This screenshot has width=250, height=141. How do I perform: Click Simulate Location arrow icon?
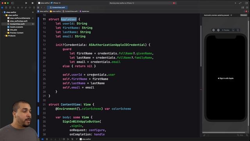(x=77, y=139)
